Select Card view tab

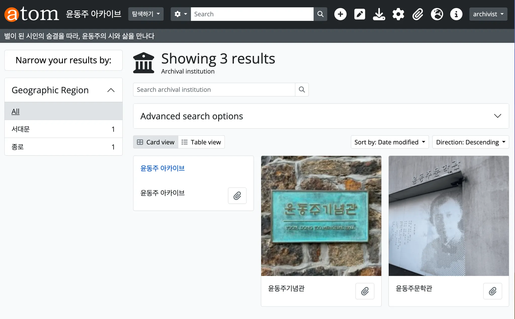click(x=156, y=142)
